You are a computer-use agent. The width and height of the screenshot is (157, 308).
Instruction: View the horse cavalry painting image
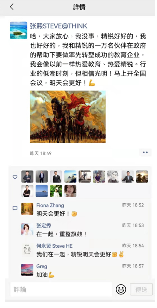pos(68,117)
